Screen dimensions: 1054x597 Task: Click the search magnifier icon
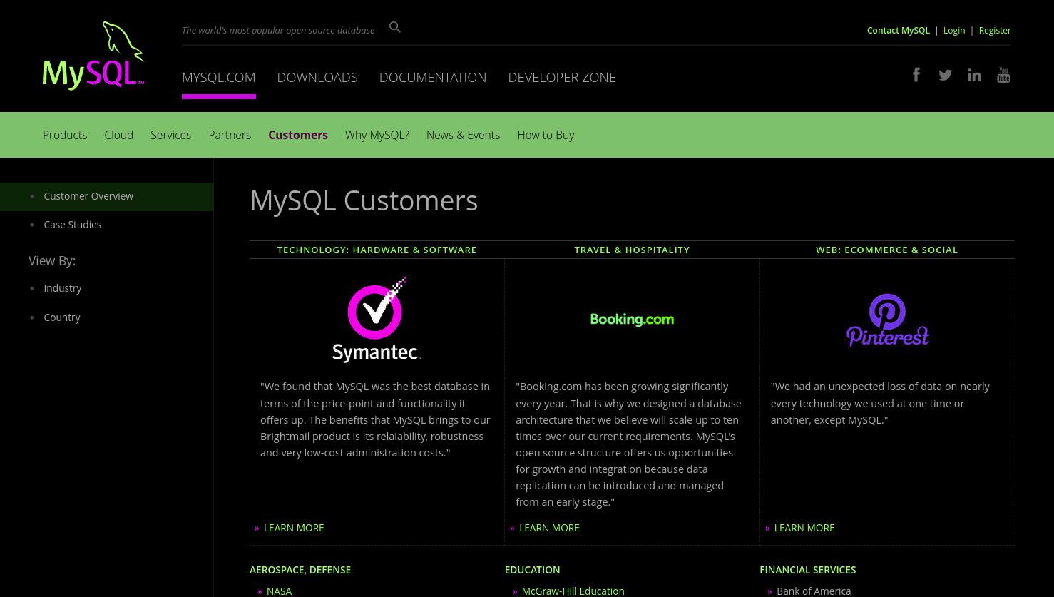pos(395,28)
